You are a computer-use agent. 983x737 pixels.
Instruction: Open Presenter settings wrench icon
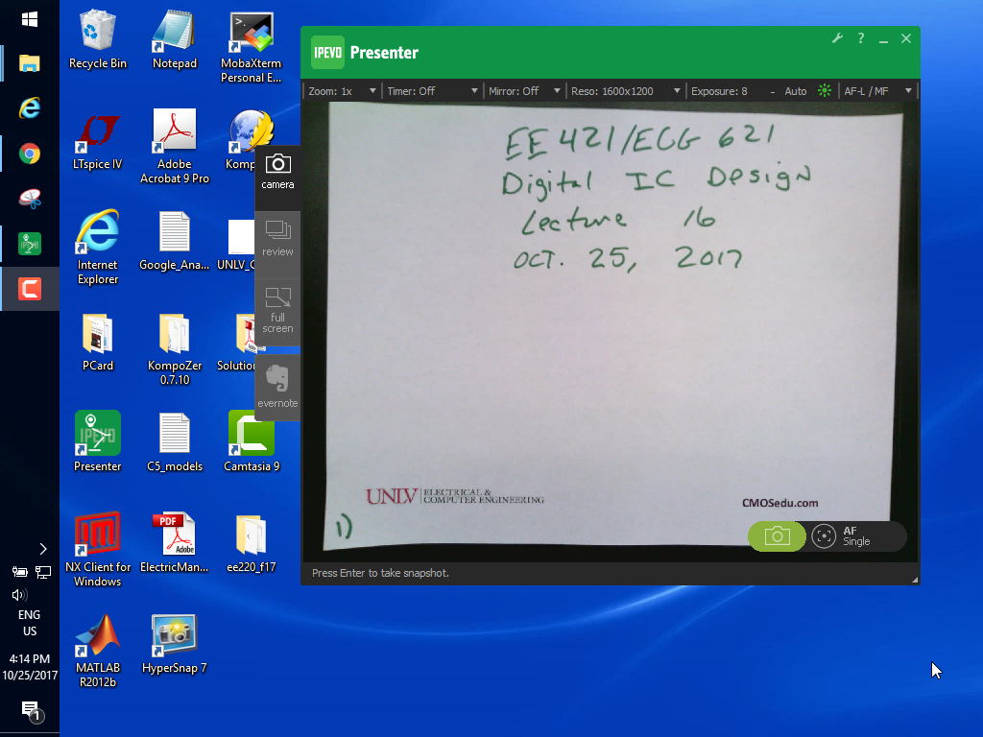[x=837, y=38]
